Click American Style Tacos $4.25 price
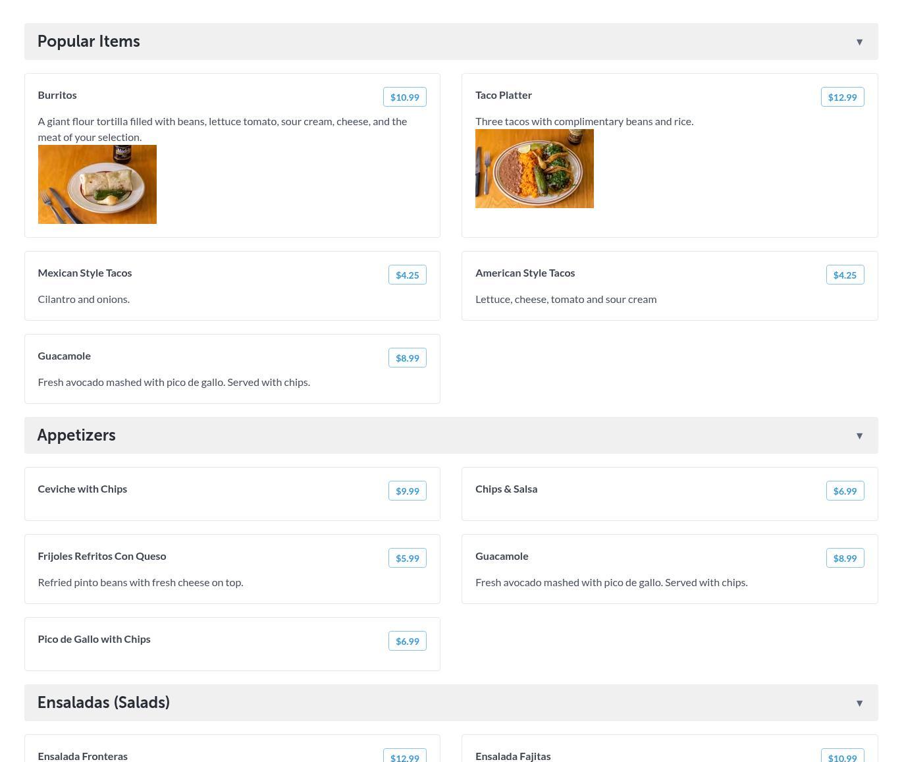 pos(845,275)
